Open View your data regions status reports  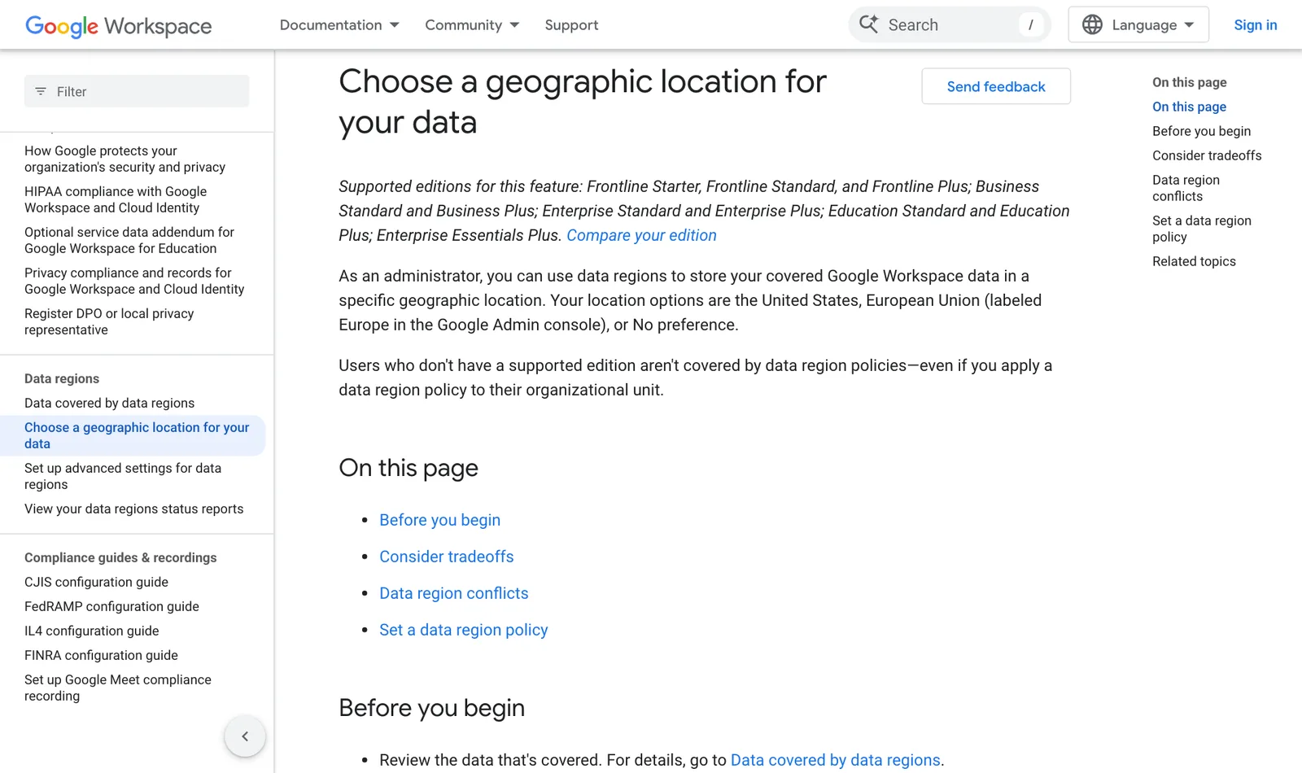133,509
